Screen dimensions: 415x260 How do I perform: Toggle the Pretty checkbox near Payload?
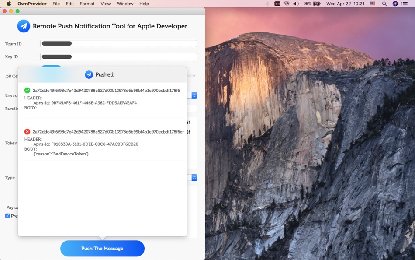[x=7, y=216]
